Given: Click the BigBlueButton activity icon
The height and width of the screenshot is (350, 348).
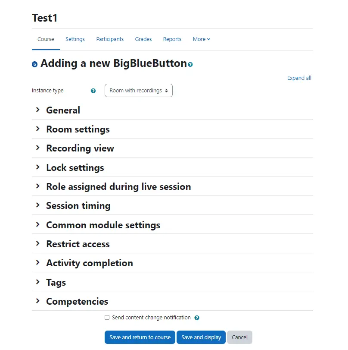Looking at the screenshot, I should click(x=35, y=65).
